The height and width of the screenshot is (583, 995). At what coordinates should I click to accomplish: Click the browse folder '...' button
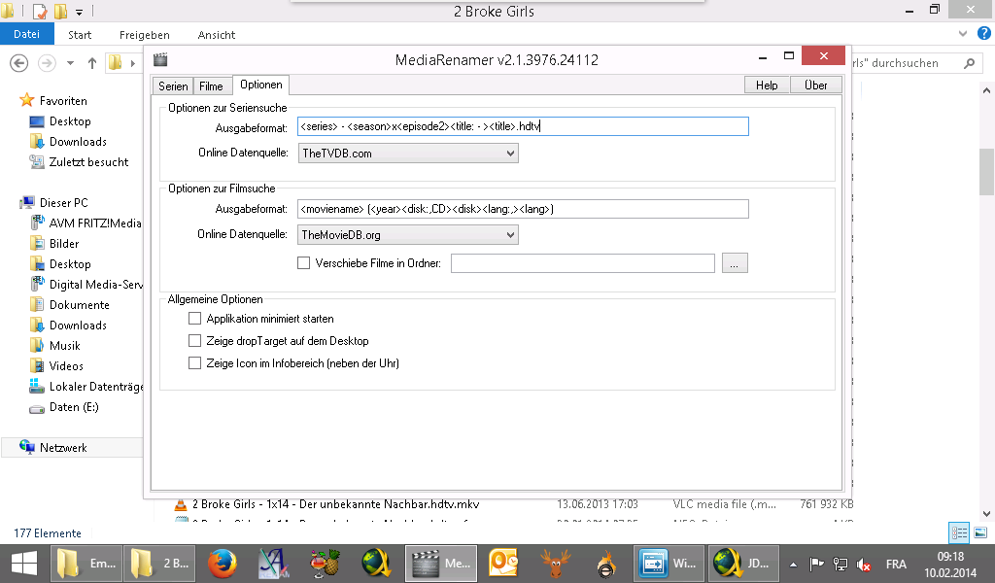pyautogui.click(x=735, y=262)
